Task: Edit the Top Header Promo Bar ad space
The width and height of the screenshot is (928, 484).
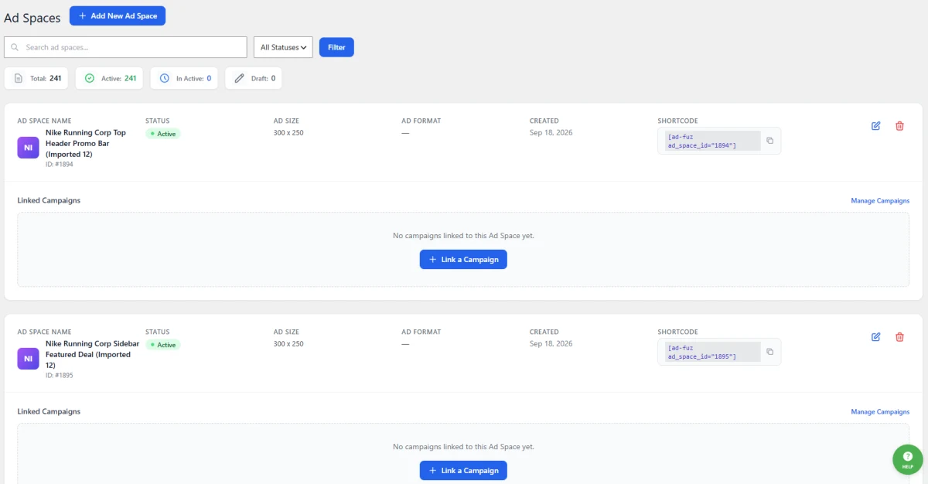Action: tap(876, 126)
